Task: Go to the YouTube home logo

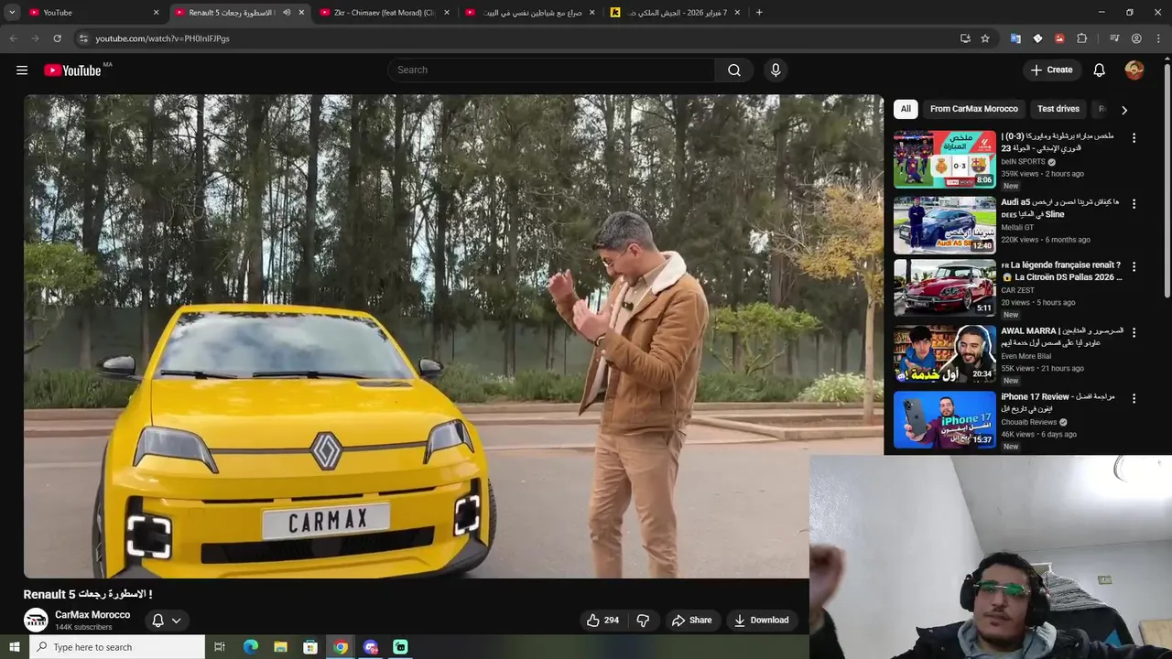Action: pyautogui.click(x=72, y=70)
